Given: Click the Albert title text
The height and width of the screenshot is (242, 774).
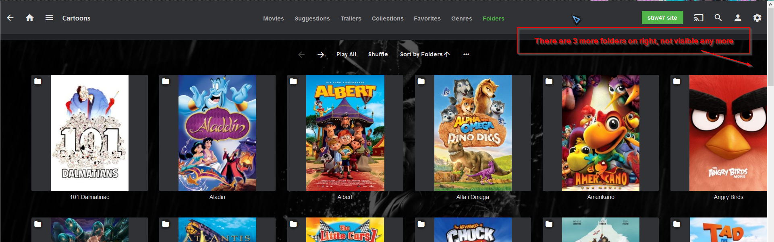Looking at the screenshot, I should (x=345, y=197).
